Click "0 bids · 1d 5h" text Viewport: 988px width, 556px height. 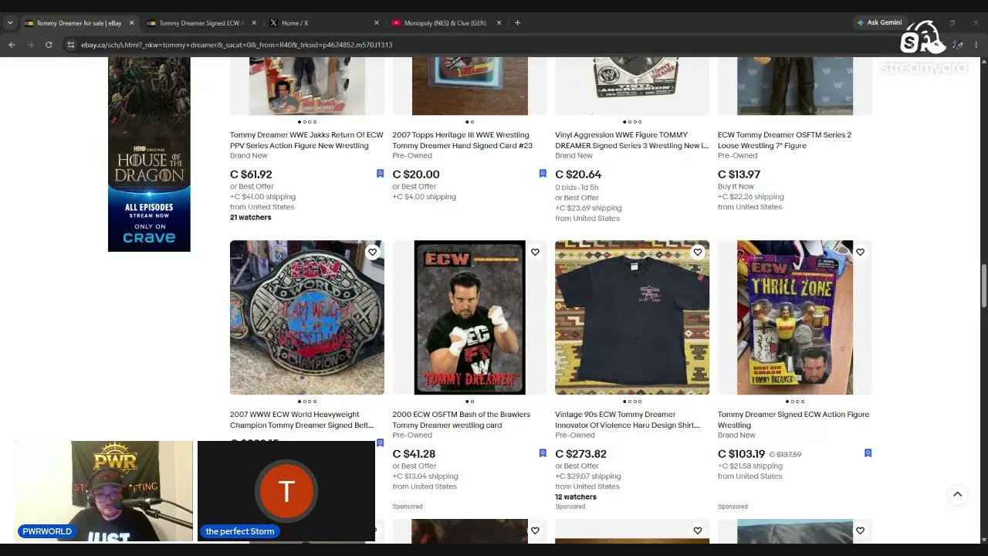coord(577,188)
